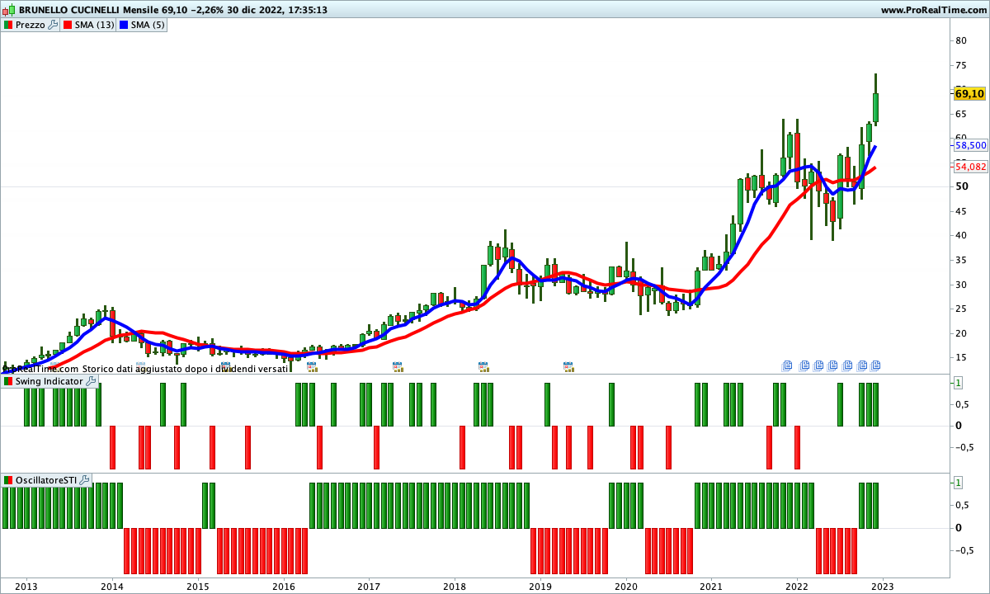
Task: Click the red 54,082 SMA value tag
Action: [970, 167]
